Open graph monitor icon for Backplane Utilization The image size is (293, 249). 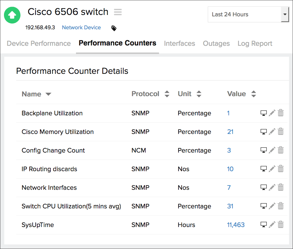[x=264, y=113]
